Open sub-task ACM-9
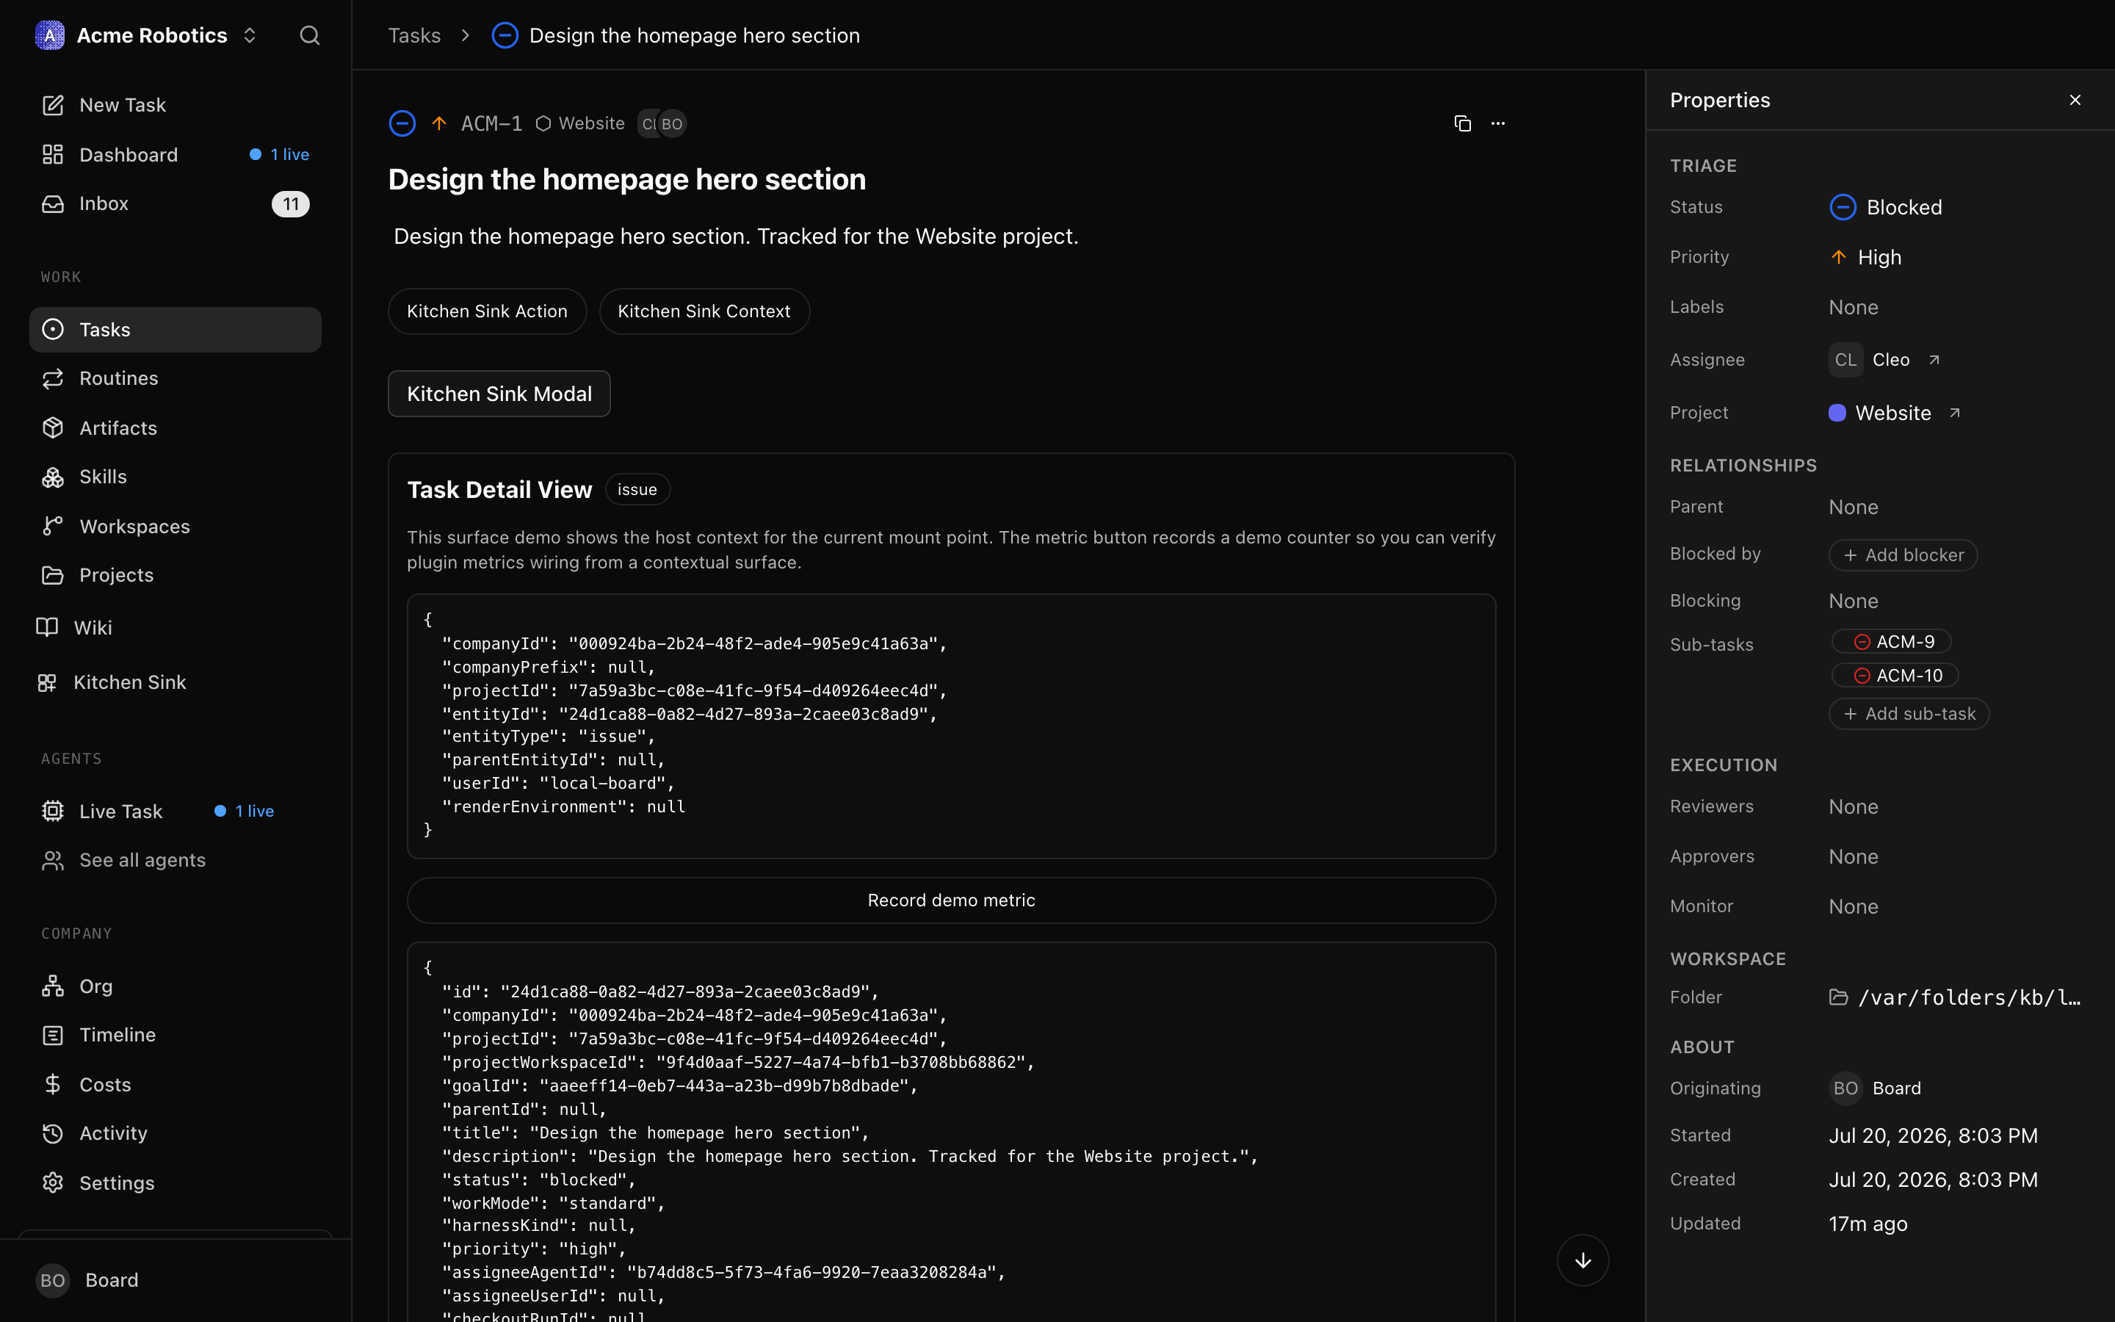The width and height of the screenshot is (2115, 1322). (1892, 642)
